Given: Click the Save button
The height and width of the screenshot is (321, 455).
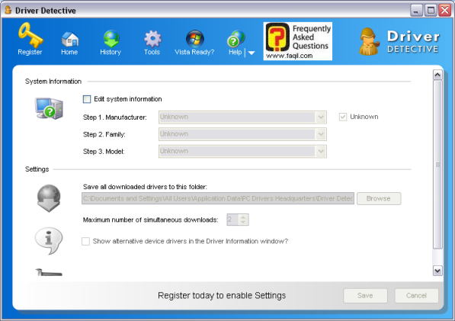Looking at the screenshot, I should pyautogui.click(x=365, y=296).
